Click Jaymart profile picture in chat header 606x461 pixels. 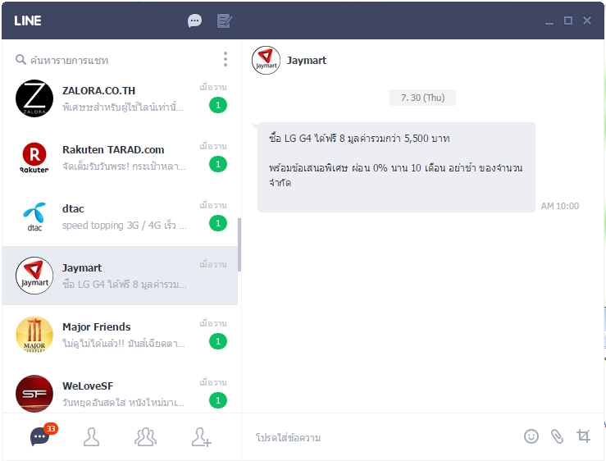[266, 61]
